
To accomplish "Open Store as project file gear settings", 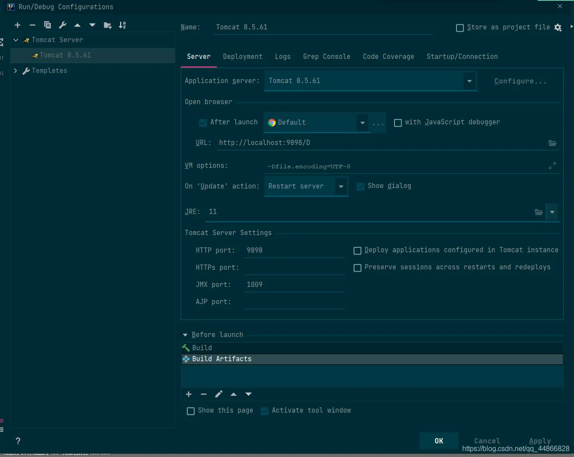I will pyautogui.click(x=558, y=27).
